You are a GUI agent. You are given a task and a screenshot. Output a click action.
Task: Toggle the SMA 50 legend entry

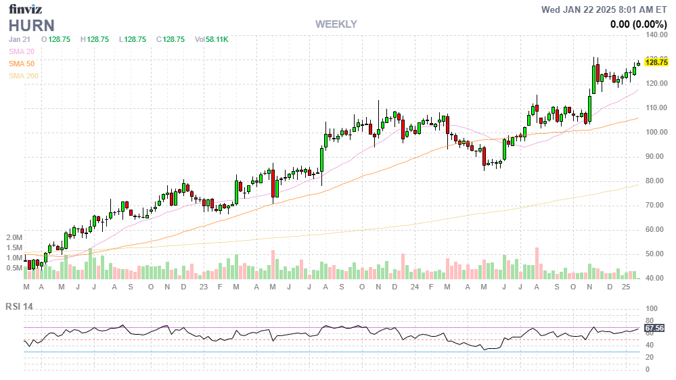21,64
